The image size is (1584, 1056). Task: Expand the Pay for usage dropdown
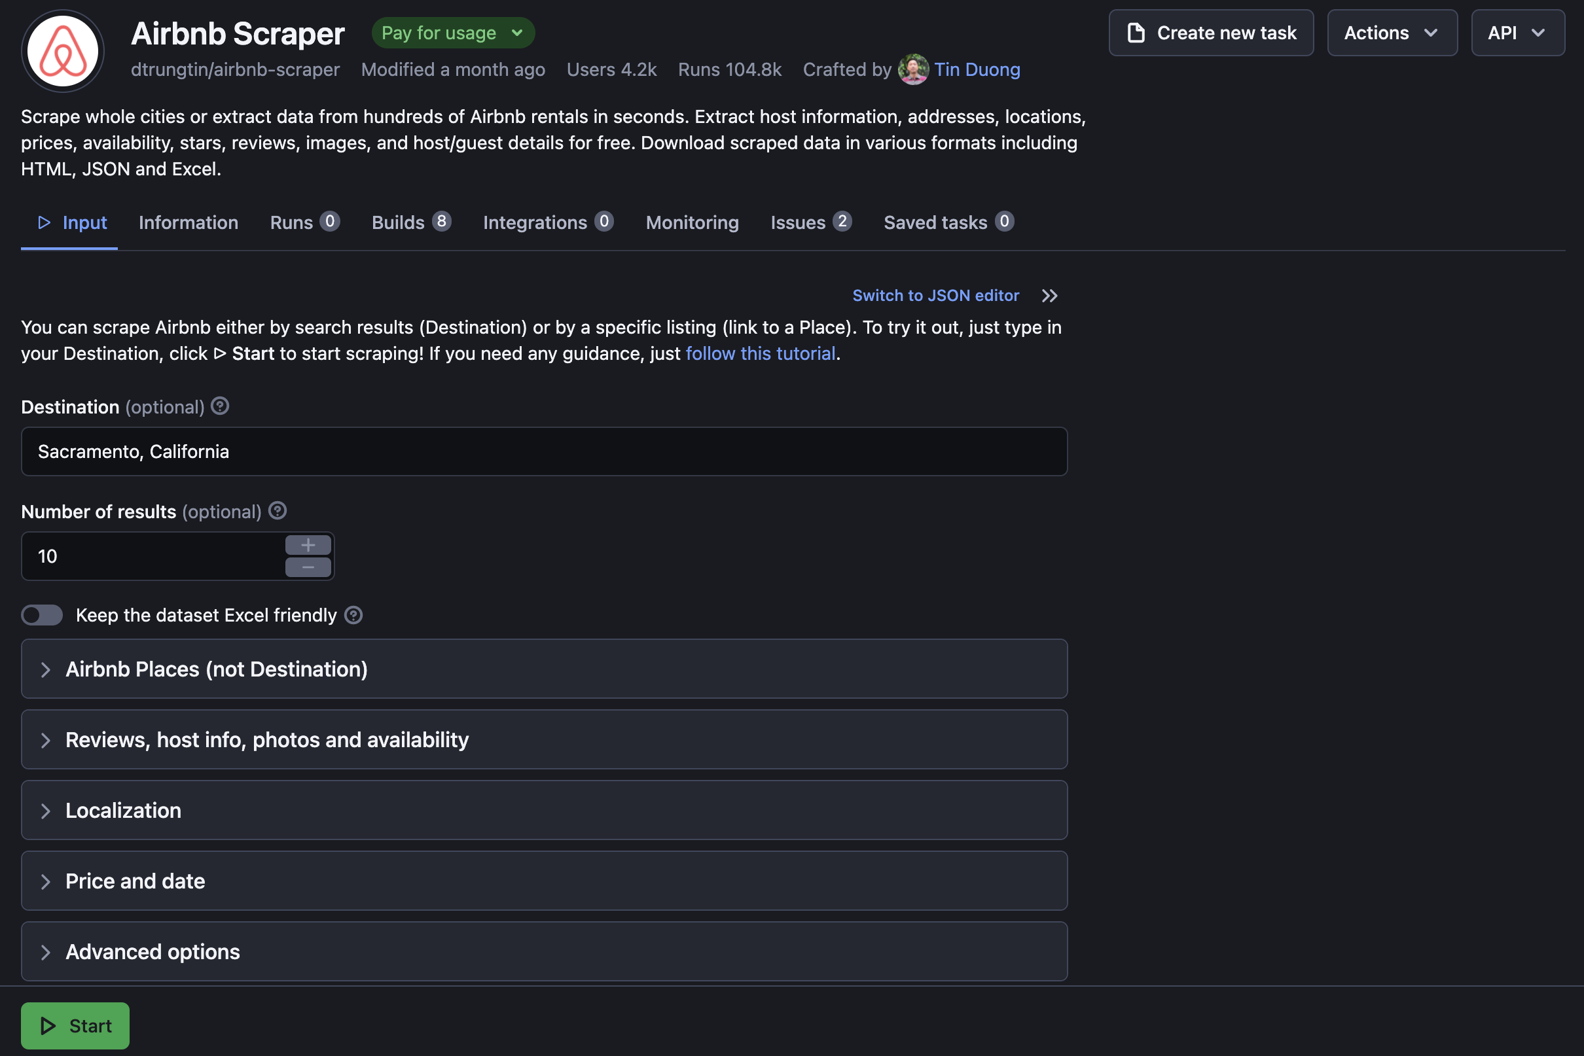(x=453, y=32)
